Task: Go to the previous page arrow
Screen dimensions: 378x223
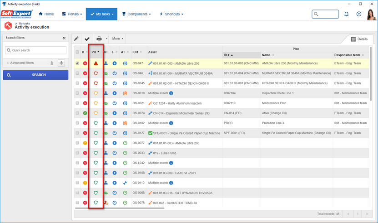Action: click(x=348, y=214)
